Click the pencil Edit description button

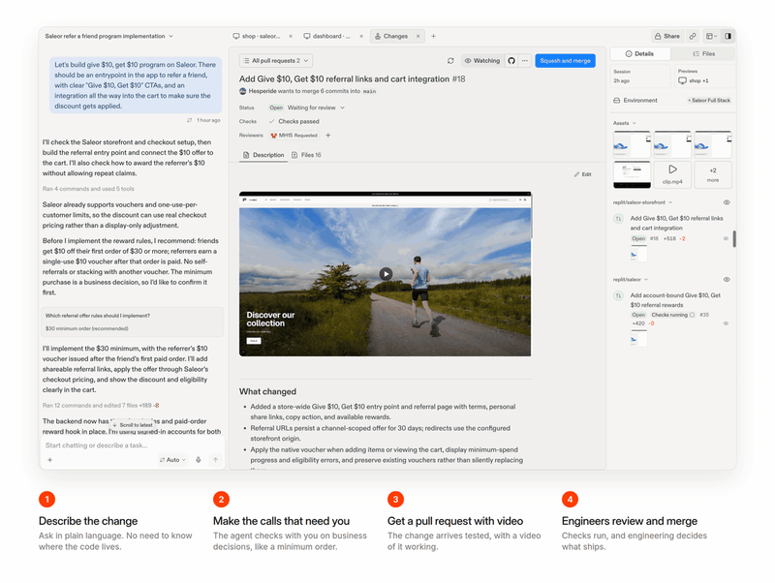coord(583,174)
